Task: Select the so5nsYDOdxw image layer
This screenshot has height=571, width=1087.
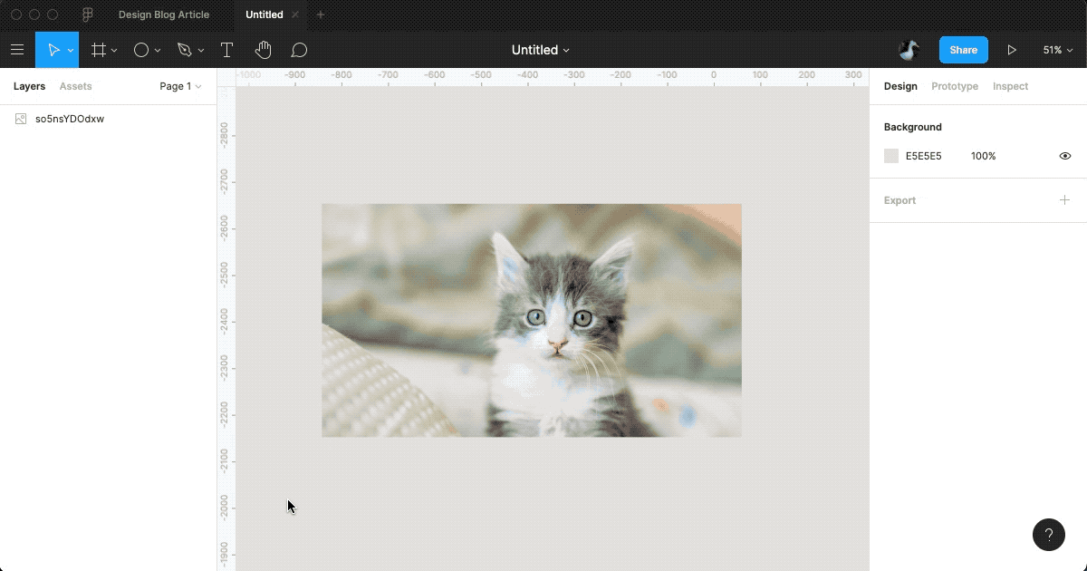Action: 69,119
